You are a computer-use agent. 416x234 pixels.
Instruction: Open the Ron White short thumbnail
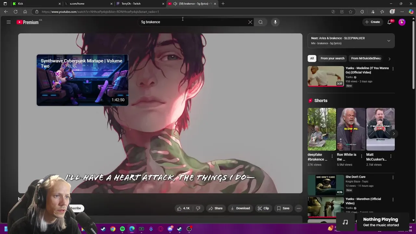tap(351, 129)
